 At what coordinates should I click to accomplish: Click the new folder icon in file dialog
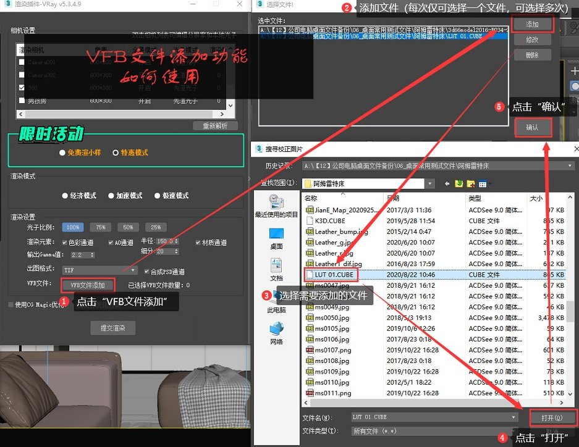[470, 183]
